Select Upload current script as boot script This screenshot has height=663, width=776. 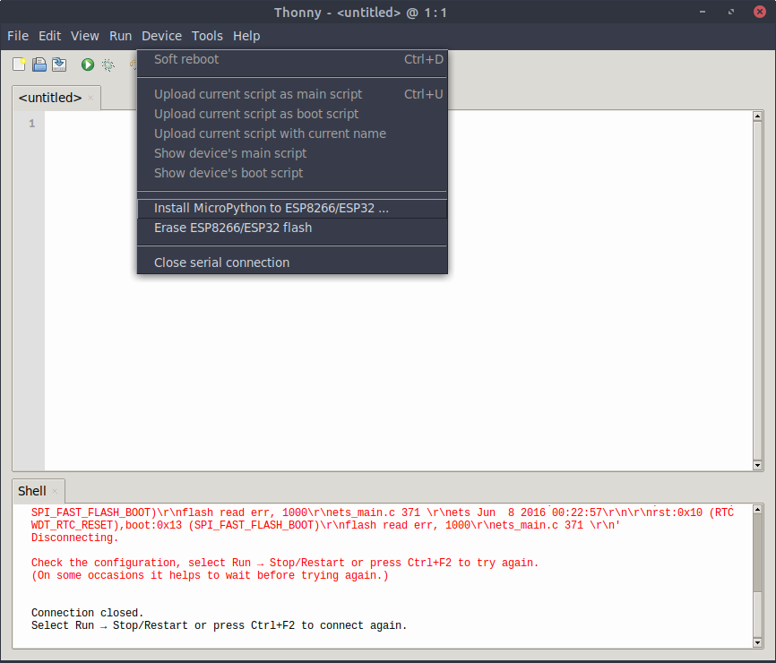point(292,114)
